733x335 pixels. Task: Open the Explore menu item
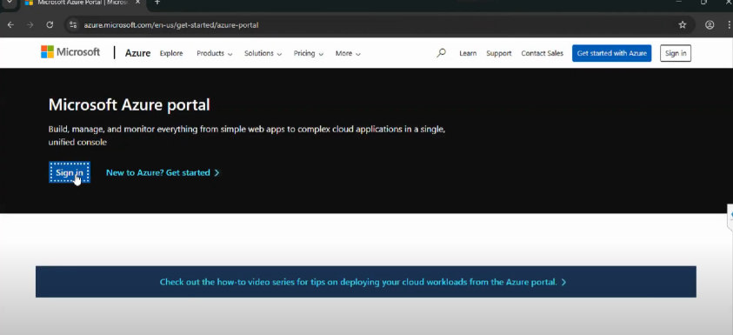[171, 53]
